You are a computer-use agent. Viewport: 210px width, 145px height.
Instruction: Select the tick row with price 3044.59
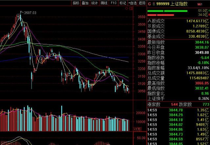pyautogui.click(x=178, y=139)
